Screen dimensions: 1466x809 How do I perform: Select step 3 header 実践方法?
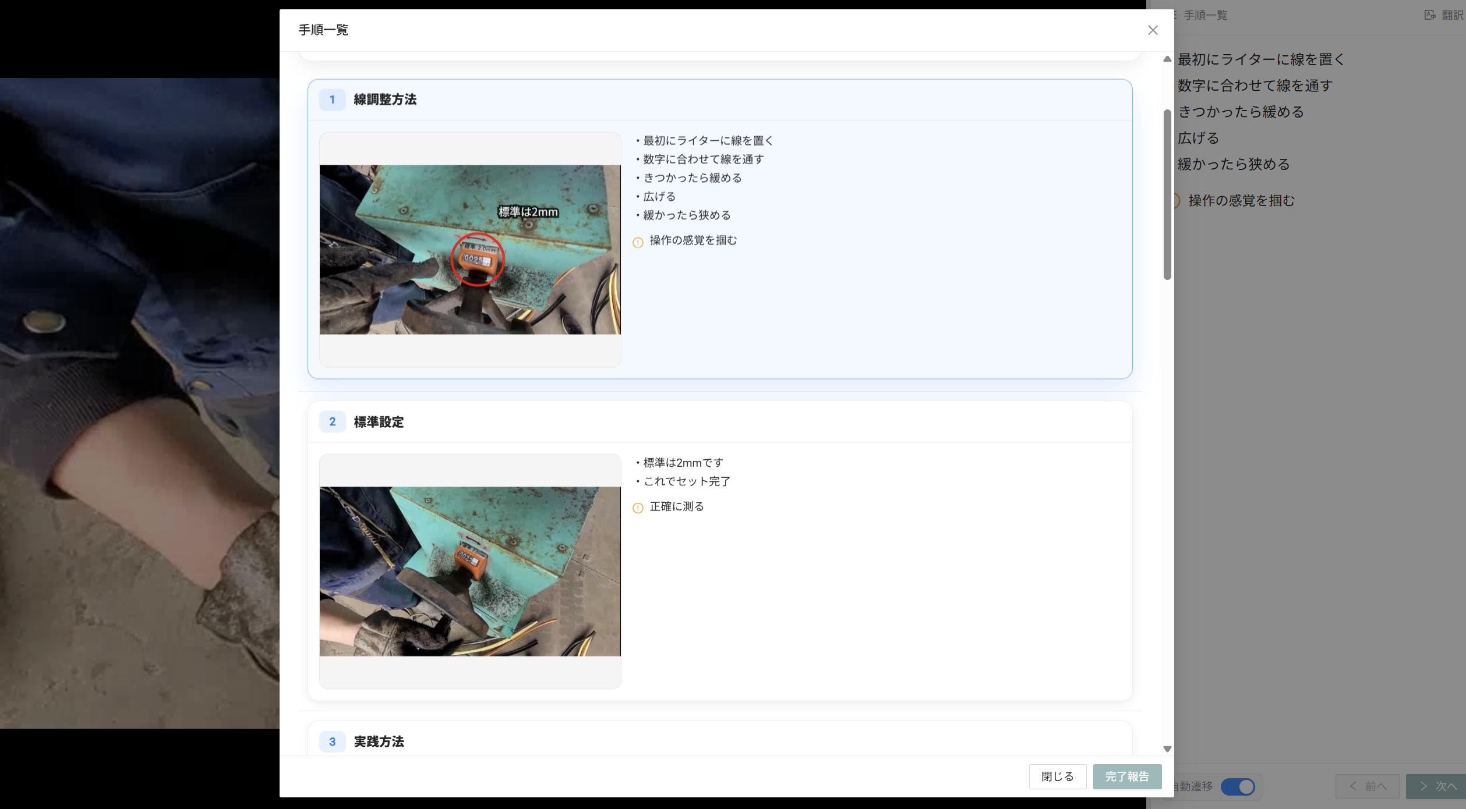point(379,741)
